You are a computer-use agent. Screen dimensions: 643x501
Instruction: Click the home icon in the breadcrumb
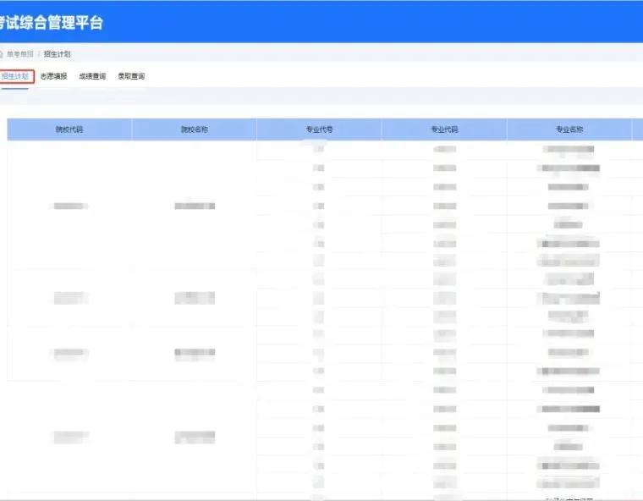point(3,53)
